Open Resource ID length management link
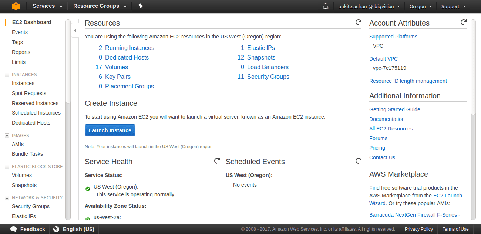The width and height of the screenshot is (481, 234). [408, 81]
